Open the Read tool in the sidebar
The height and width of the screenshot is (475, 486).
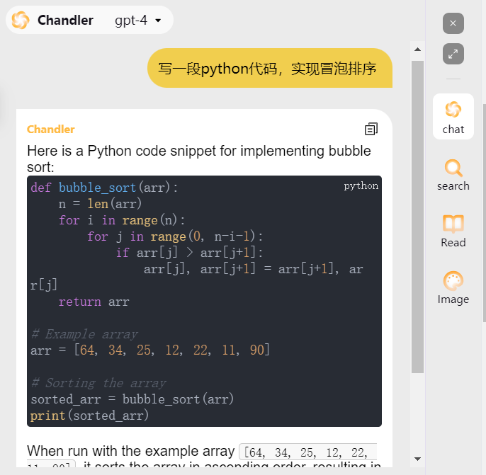(x=453, y=231)
